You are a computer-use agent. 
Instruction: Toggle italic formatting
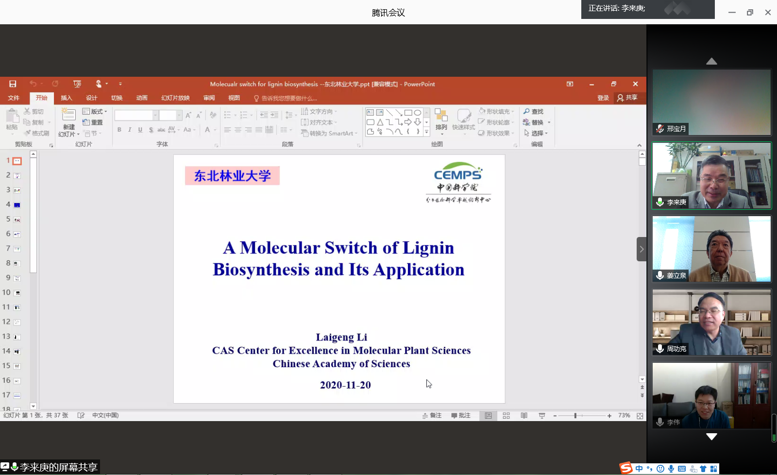point(130,130)
